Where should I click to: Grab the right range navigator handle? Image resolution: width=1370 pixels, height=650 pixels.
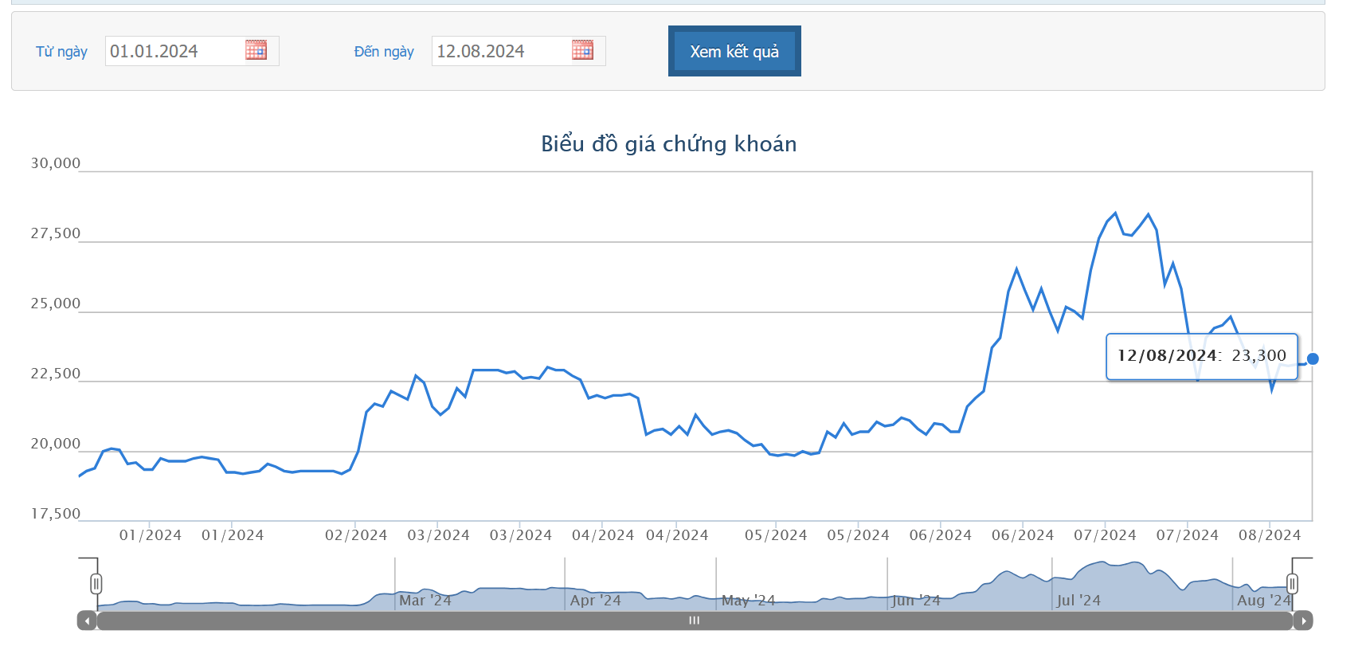point(1292,584)
